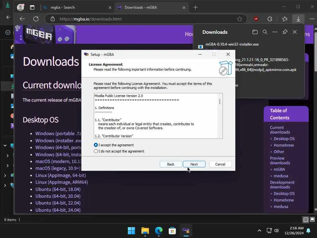This screenshot has height=238, width=317.
Task: Click mGBA setup icon on taskbar
Action: pos(186,231)
